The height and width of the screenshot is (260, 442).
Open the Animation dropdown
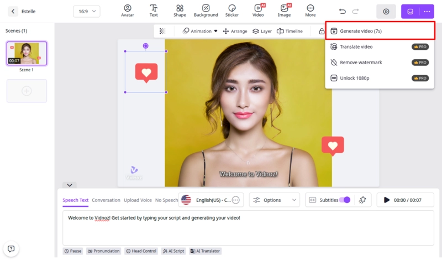(x=200, y=31)
